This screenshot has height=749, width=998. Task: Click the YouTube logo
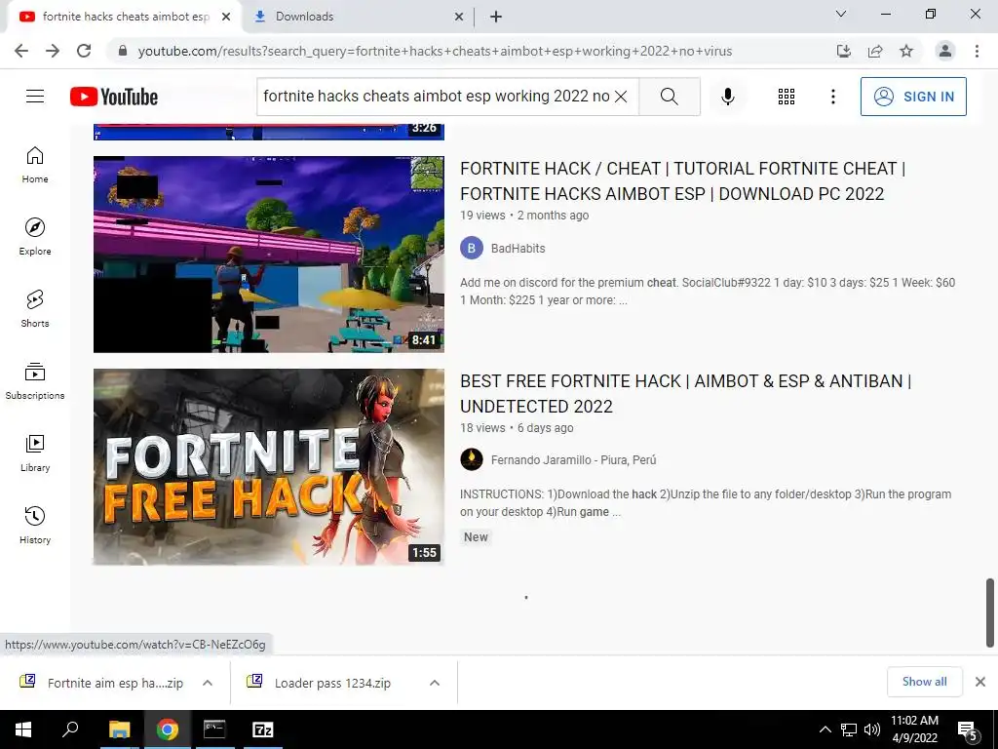click(114, 97)
